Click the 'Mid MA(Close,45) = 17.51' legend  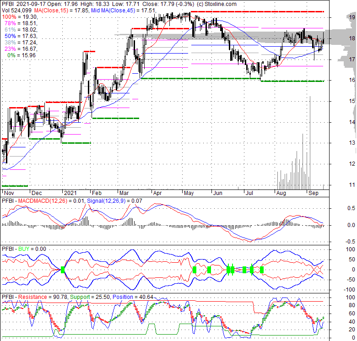pos(124,10)
